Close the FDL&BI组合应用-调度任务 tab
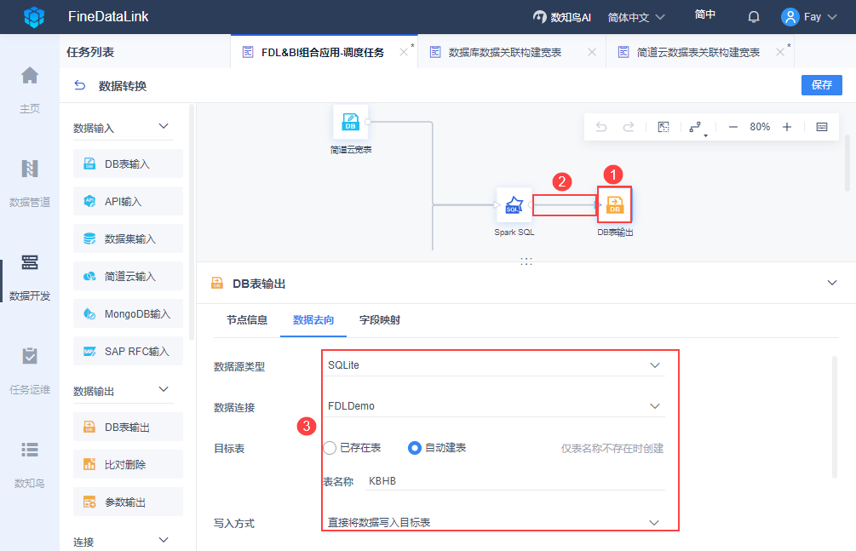The image size is (856, 551). (404, 53)
